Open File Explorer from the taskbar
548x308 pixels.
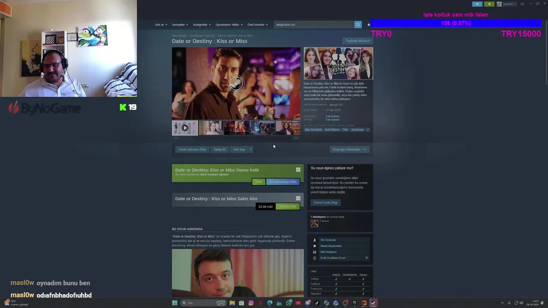tap(232, 303)
